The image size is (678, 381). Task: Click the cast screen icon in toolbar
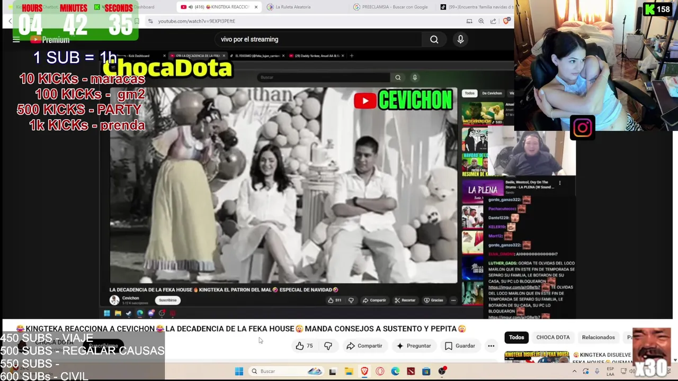[469, 21]
